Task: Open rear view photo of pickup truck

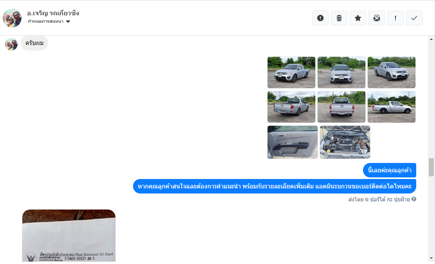Action: (341, 107)
